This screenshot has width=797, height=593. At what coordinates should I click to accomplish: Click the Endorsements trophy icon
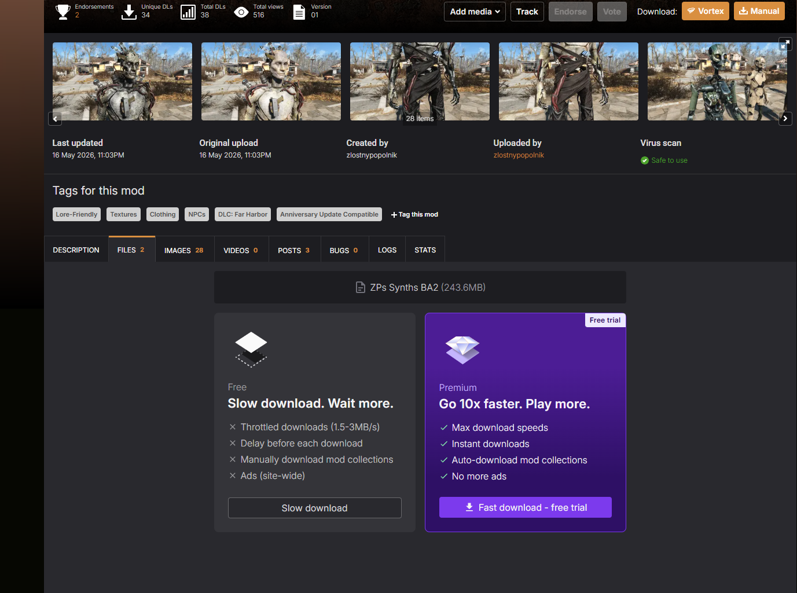tap(63, 12)
